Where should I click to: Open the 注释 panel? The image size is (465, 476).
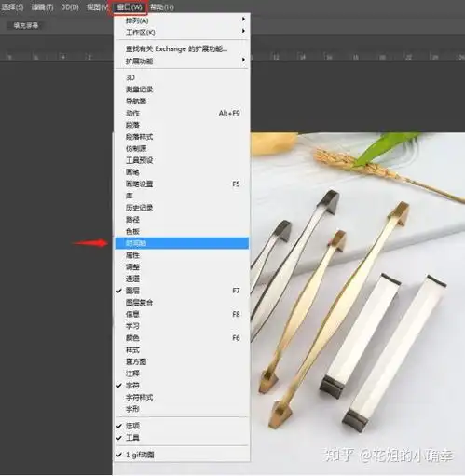[x=182, y=374]
